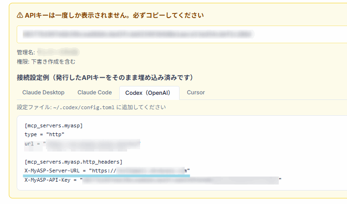Click the type = "http" code line
The image size is (347, 204).
[45, 134]
